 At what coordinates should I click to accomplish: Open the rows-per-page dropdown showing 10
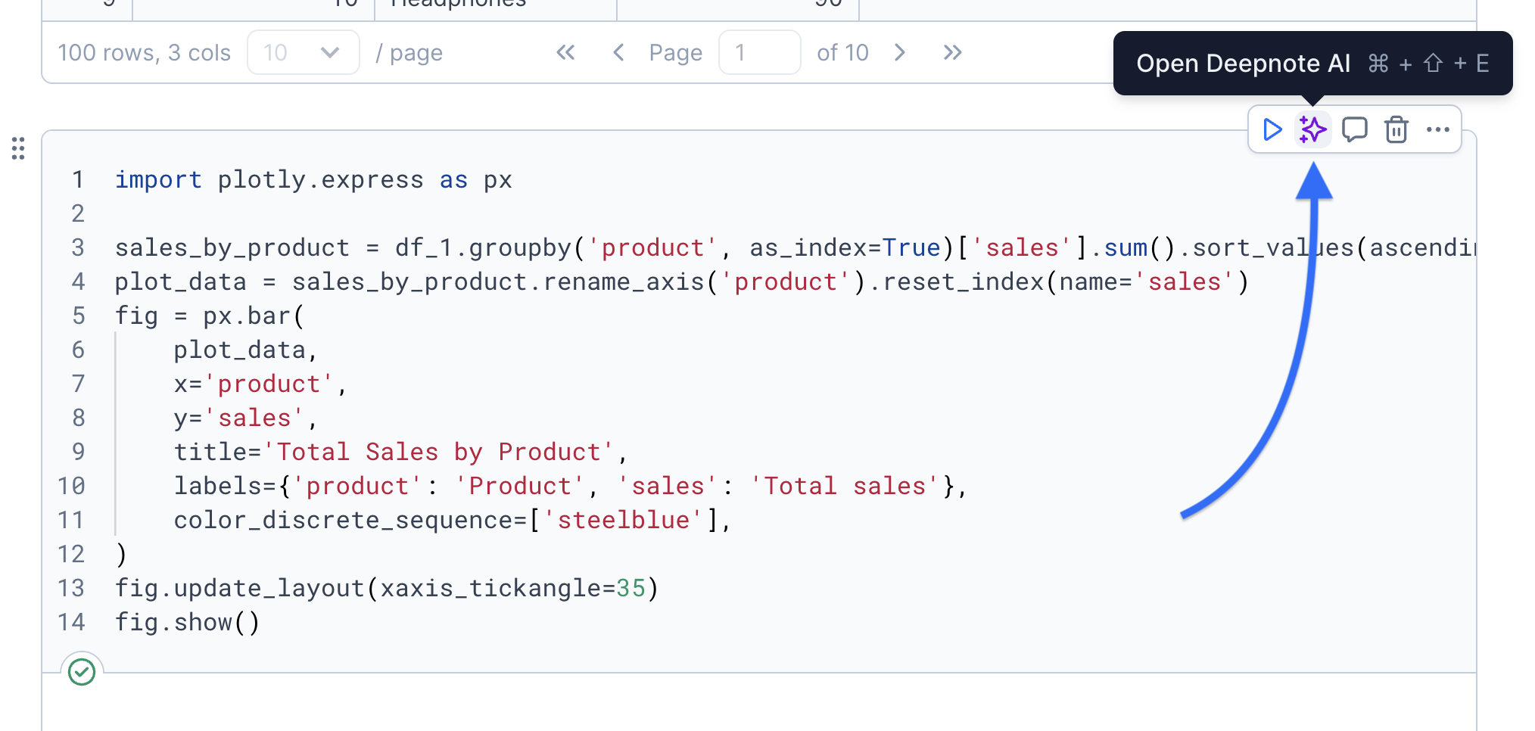(303, 52)
